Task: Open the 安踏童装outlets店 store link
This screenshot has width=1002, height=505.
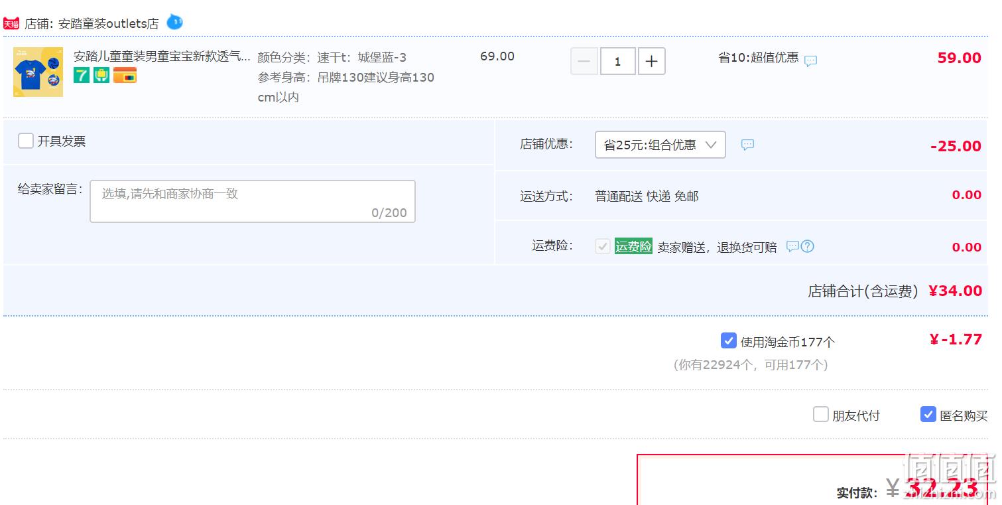Action: [x=109, y=24]
